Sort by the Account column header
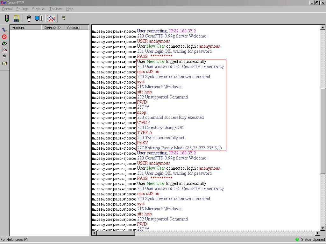Viewport: 326px width, 244px height. coord(25,27)
